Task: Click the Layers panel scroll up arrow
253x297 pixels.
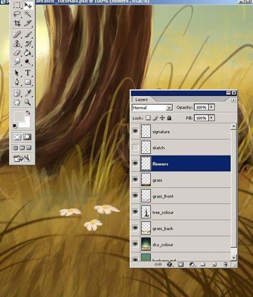Action: pyautogui.click(x=234, y=126)
